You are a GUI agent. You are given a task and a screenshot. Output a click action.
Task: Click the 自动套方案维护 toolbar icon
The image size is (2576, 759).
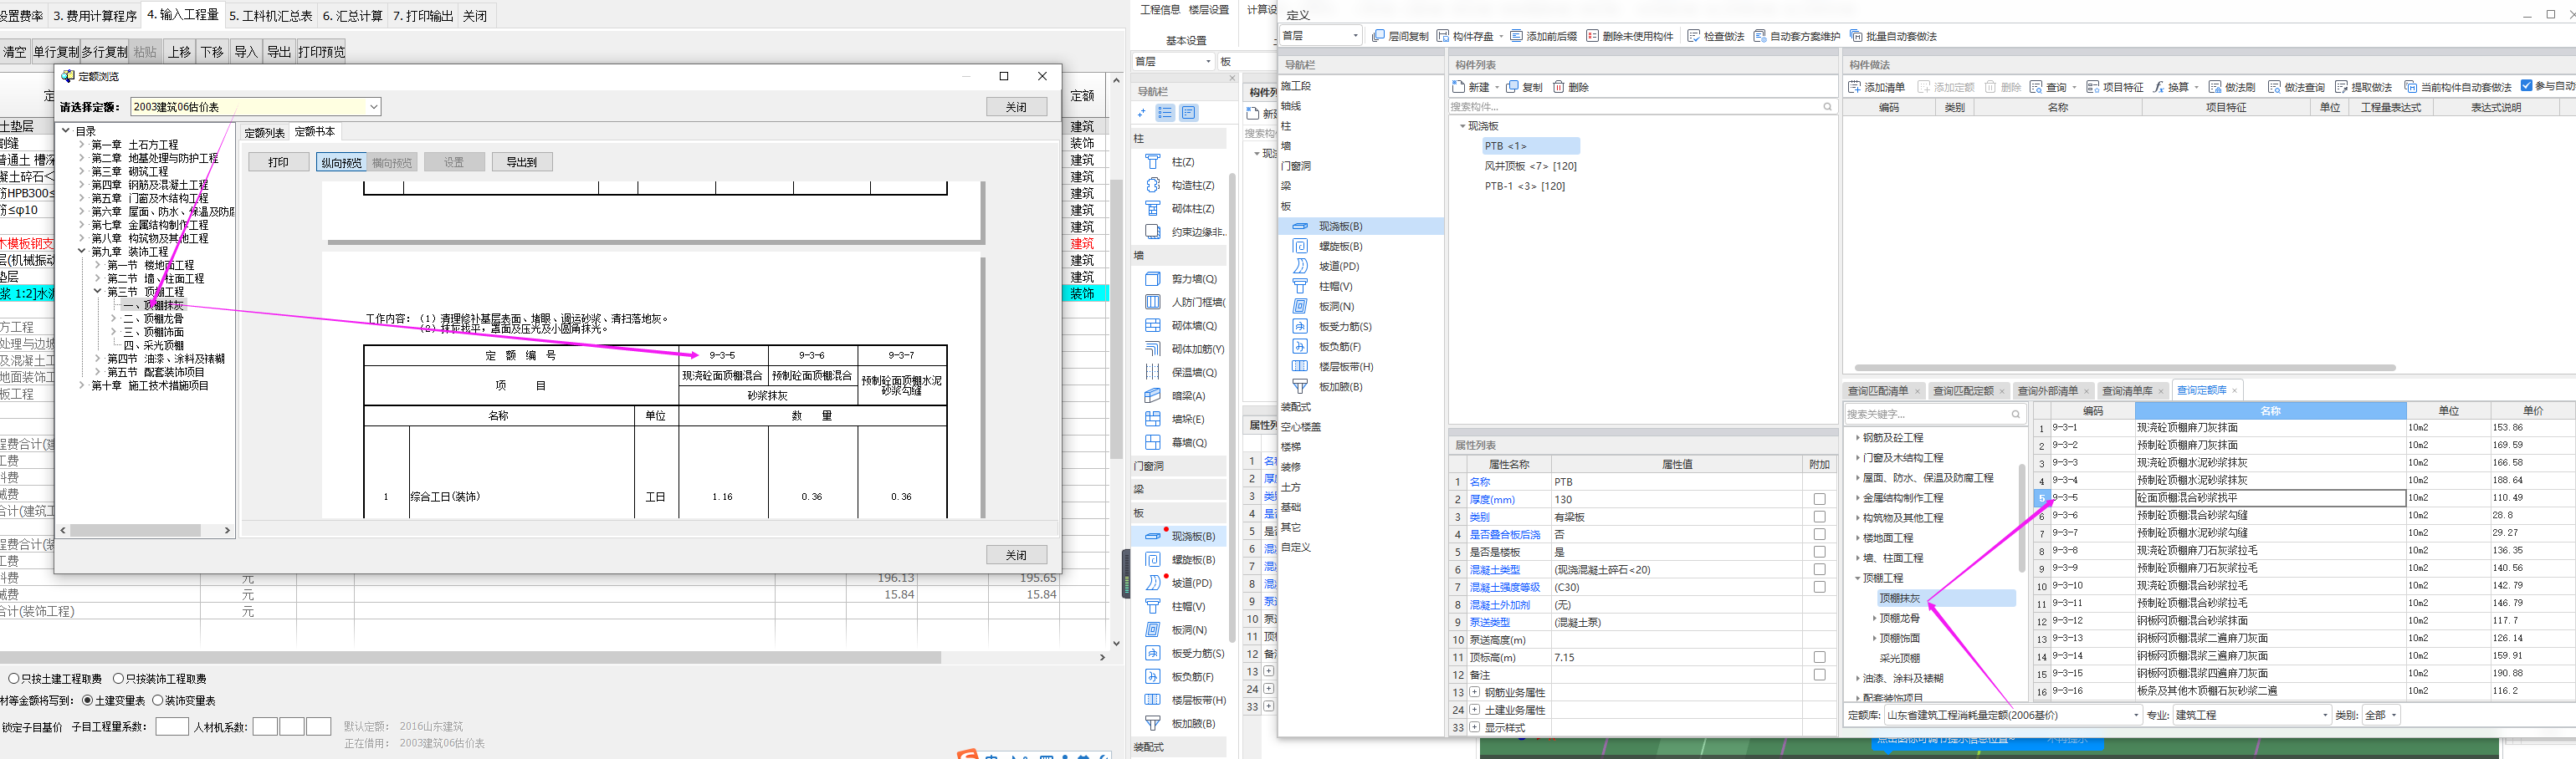1759,36
